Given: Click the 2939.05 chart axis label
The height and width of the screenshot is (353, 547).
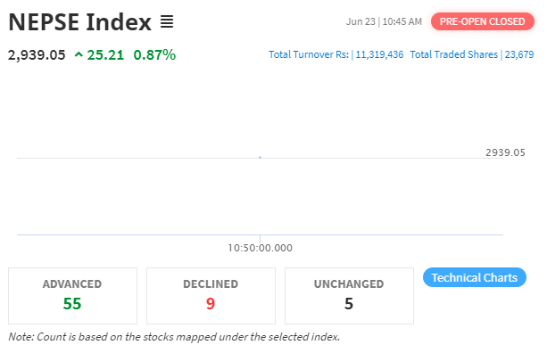Looking at the screenshot, I should pyautogui.click(x=505, y=152).
